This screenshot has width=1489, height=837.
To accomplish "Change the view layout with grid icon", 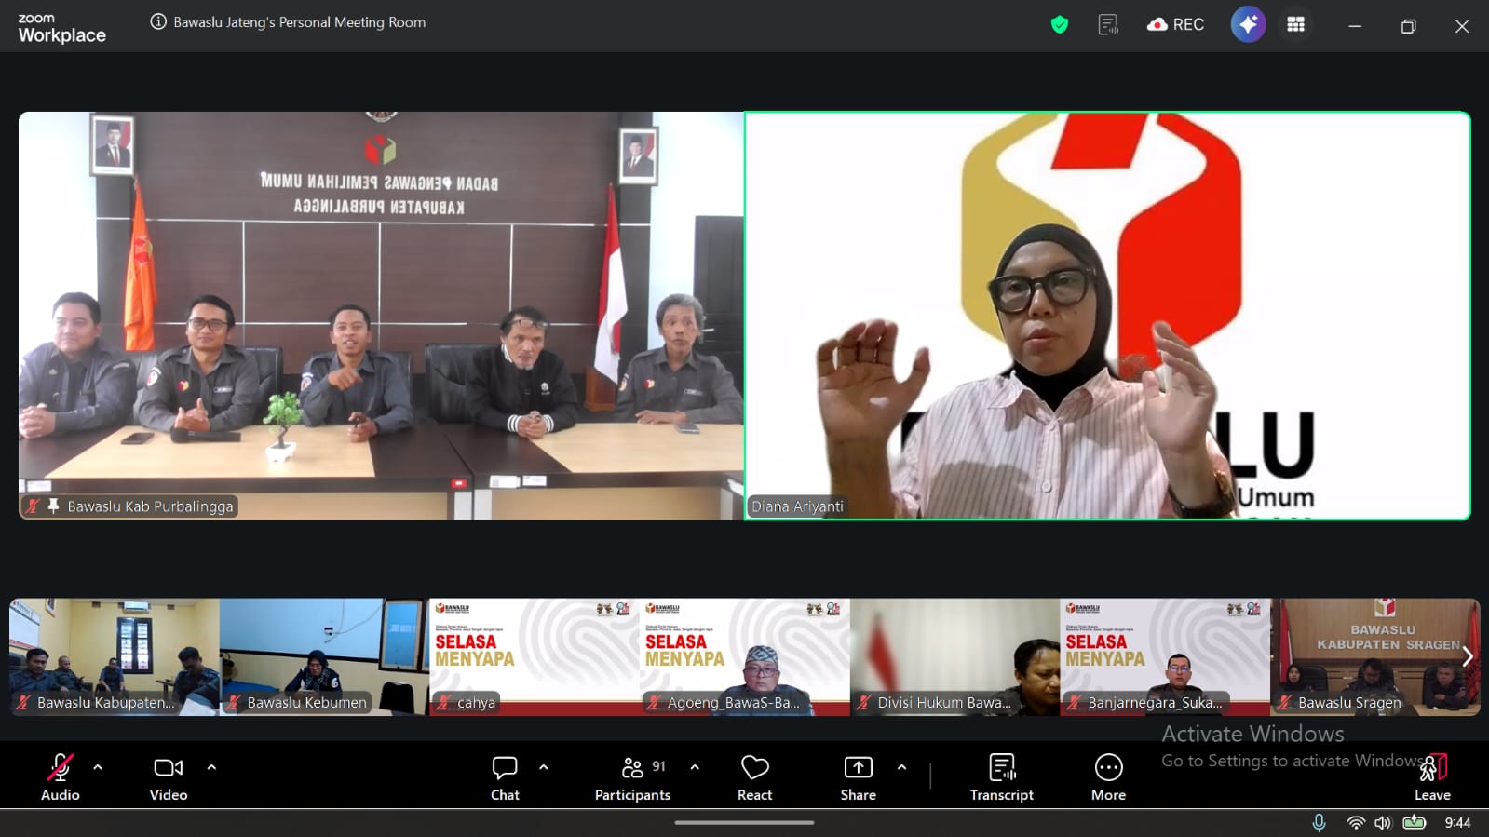I will (x=1295, y=25).
